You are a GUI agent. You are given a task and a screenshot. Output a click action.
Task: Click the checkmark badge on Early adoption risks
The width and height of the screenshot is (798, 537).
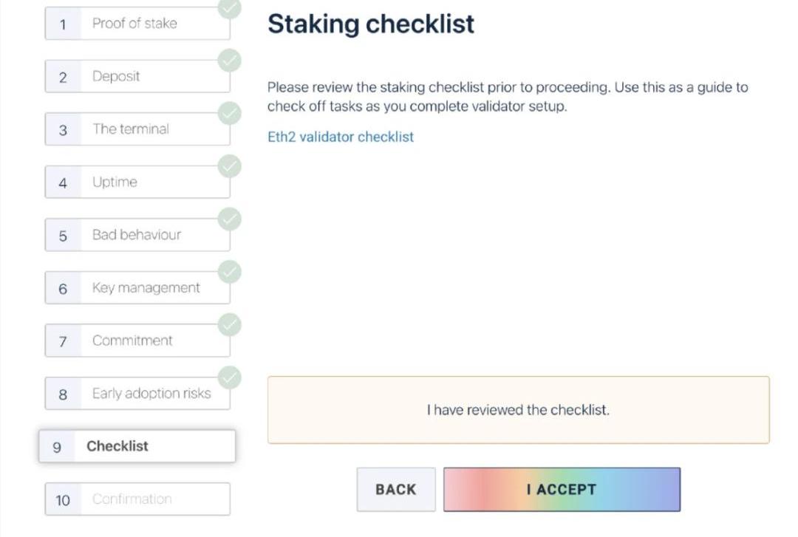click(230, 378)
